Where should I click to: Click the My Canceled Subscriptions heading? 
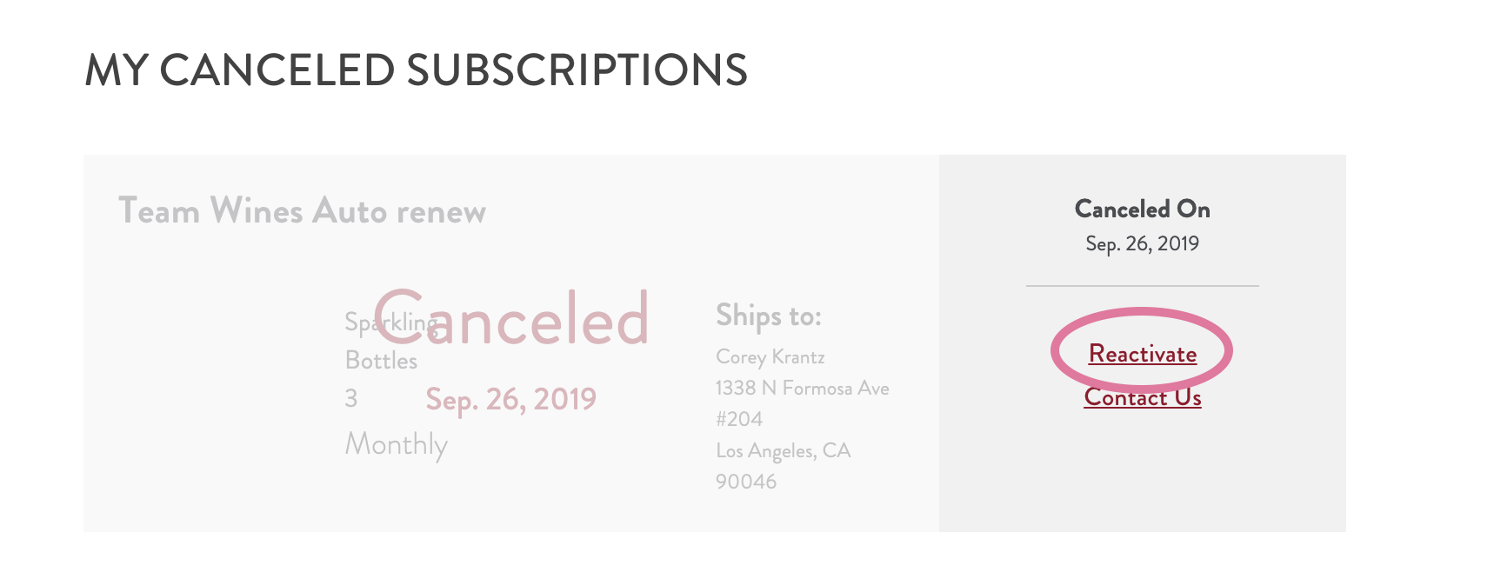[416, 70]
